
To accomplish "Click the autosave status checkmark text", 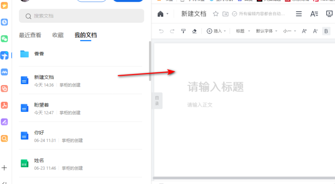I will (x=258, y=14).
